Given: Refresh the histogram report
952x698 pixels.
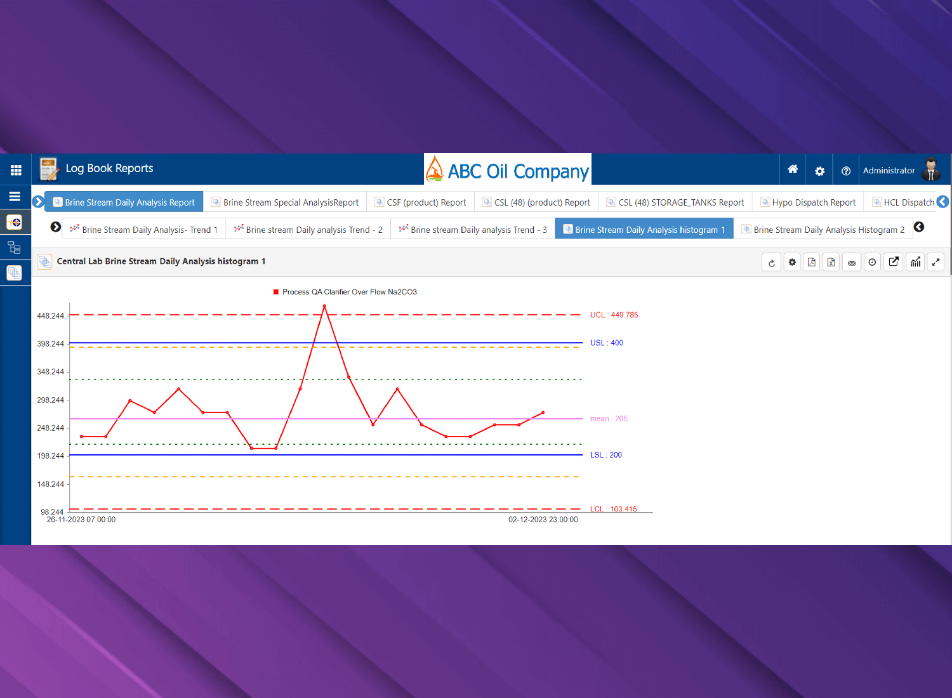Looking at the screenshot, I should click(771, 263).
